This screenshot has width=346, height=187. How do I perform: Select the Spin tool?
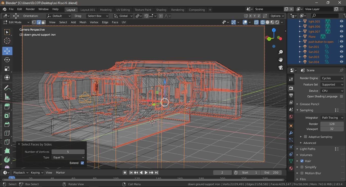[7, 160]
